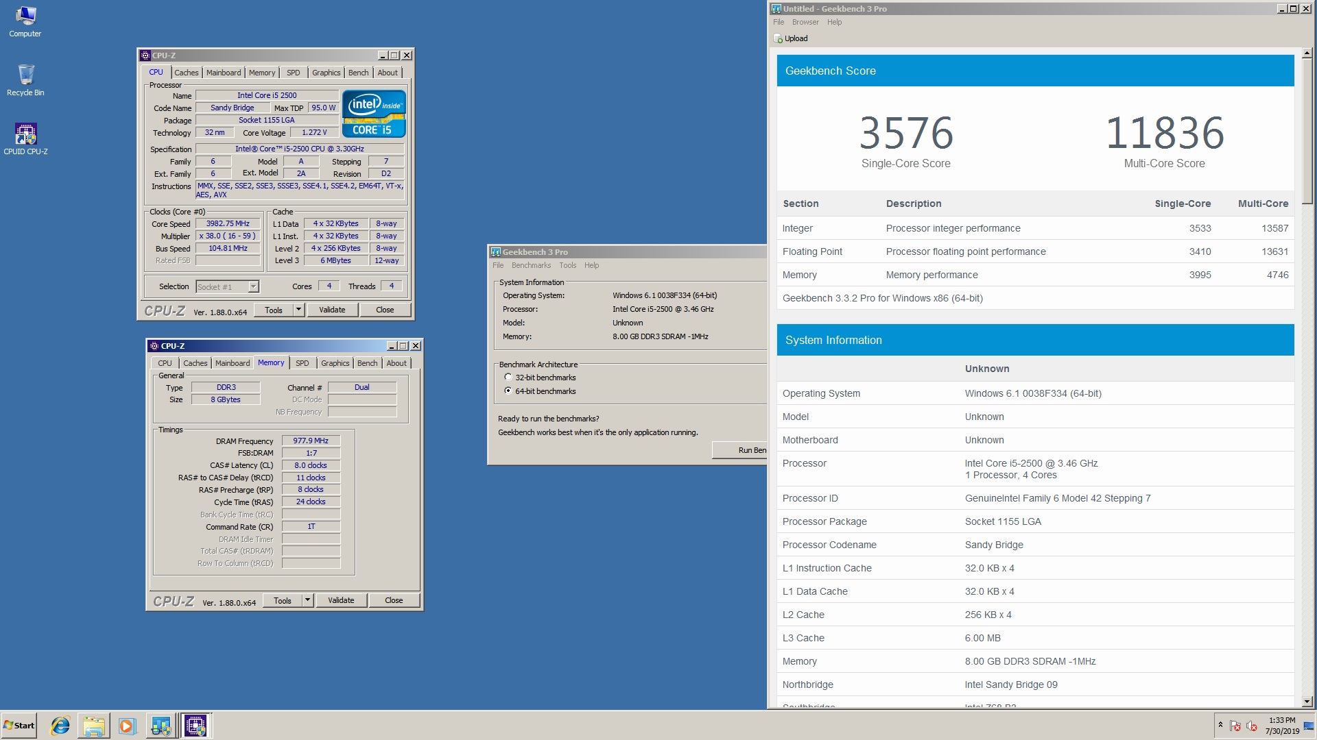Open File menu in Geekbench 3 Pro launcher
The width and height of the screenshot is (1317, 740).
tap(498, 266)
